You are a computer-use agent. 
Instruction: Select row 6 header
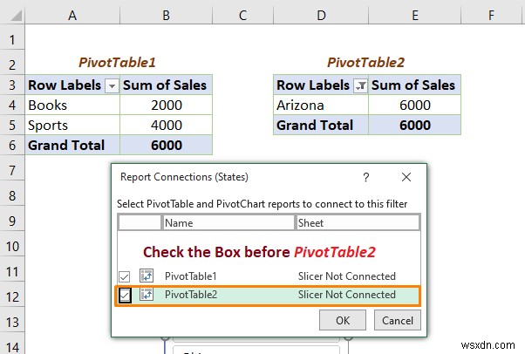pos(12,145)
